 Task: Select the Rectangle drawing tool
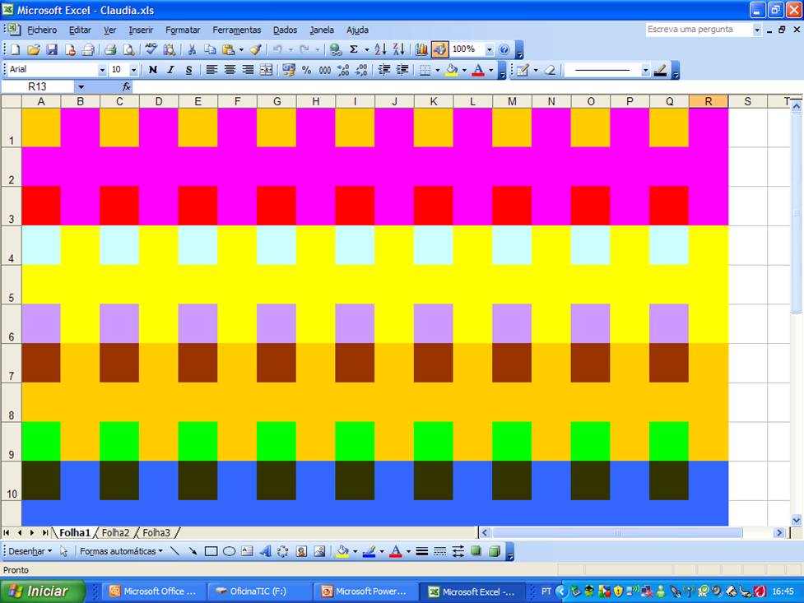click(x=211, y=551)
